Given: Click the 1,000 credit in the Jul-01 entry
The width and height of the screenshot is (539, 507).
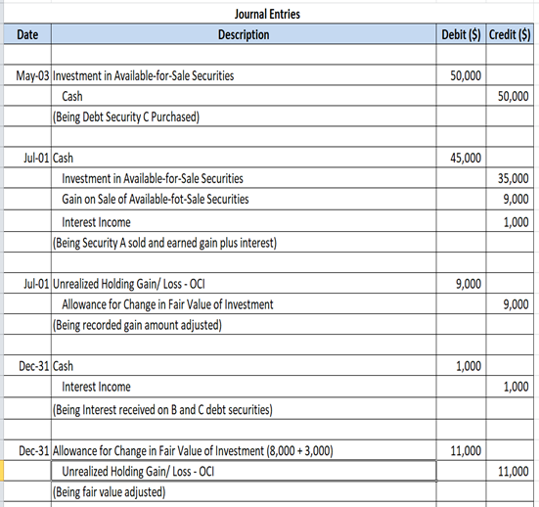Looking at the screenshot, I should pos(510,222).
